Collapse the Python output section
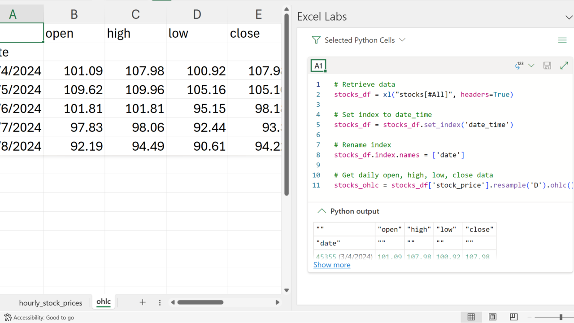Viewport: 574px width, 323px height. (322, 211)
